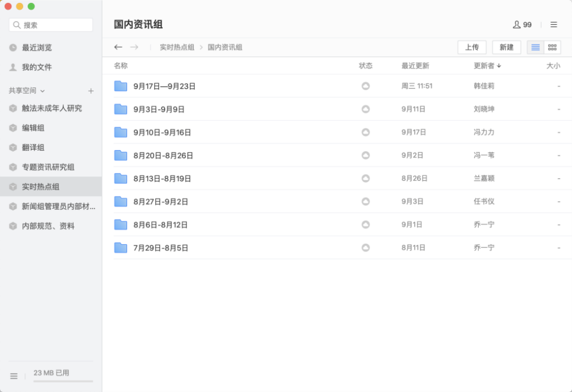The image size is (572, 392).
Task: Click cloud status icon for 9月3日-9月9日
Action: click(365, 109)
